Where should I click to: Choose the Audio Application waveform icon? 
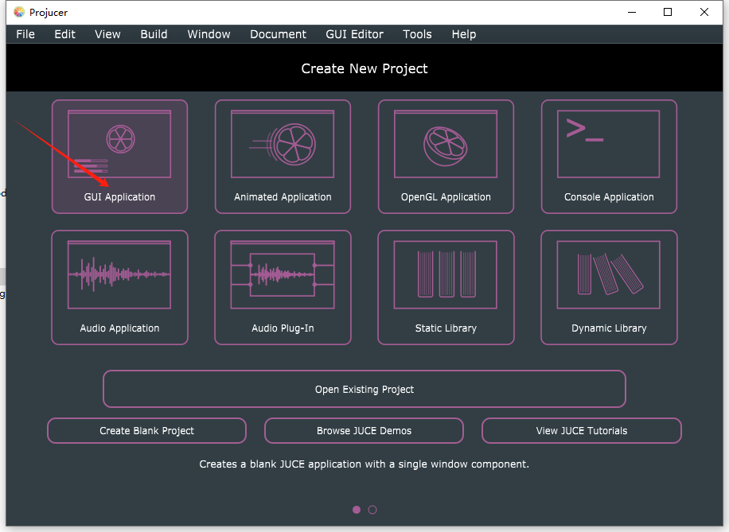click(x=119, y=274)
